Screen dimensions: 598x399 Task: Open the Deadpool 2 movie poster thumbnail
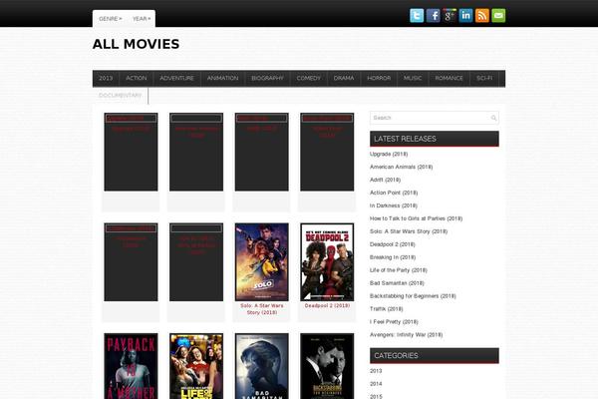(x=327, y=262)
